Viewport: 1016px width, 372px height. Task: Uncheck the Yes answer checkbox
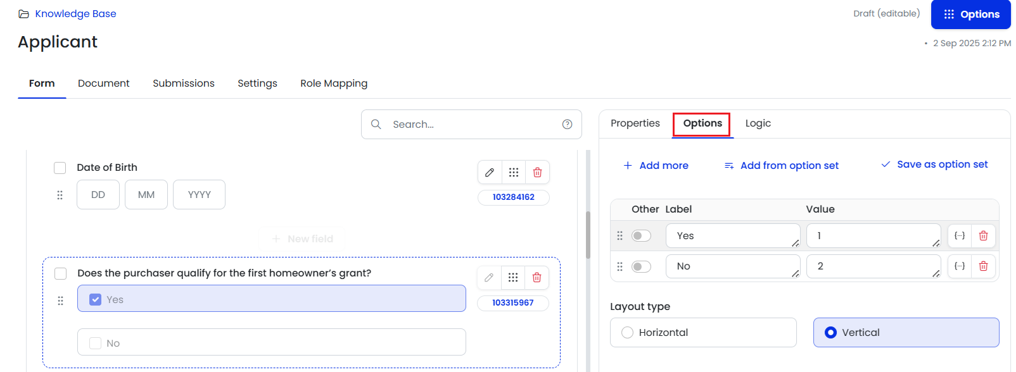(96, 299)
